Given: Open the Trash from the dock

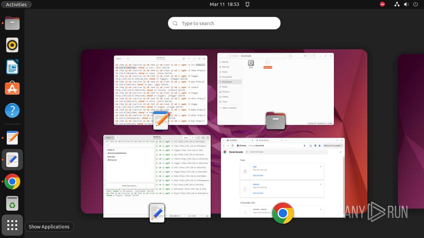Looking at the screenshot, I should coord(12,203).
